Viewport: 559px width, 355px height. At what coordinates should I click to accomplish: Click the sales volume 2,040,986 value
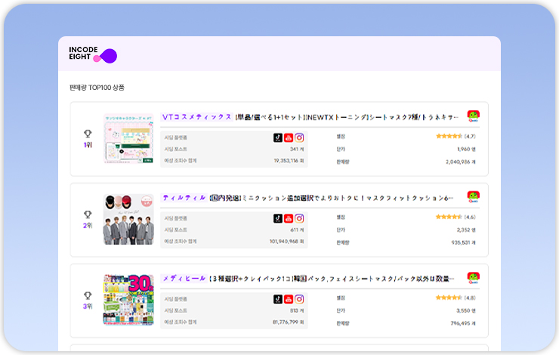pyautogui.click(x=461, y=162)
